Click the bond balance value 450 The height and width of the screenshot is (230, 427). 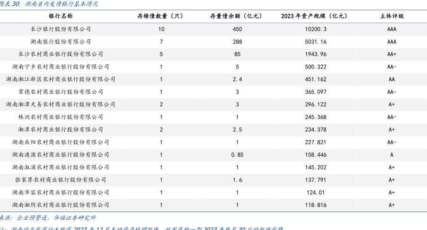[237, 29]
